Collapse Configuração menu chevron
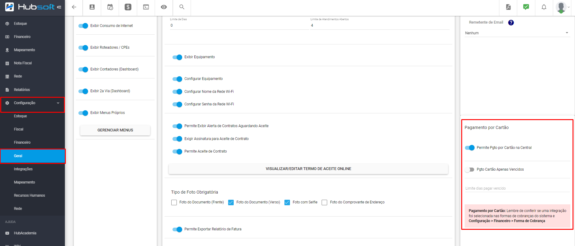 [x=58, y=103]
